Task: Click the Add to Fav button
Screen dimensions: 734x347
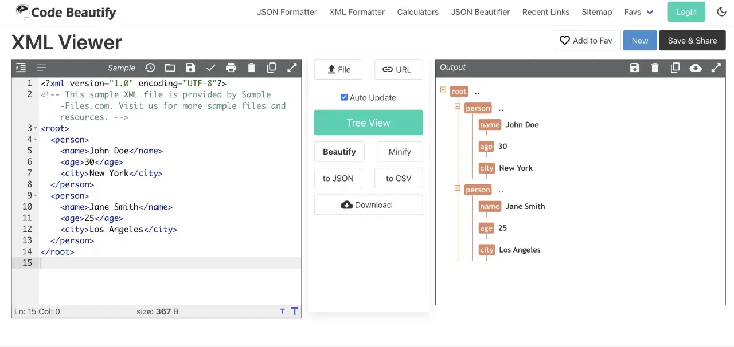Action: pyautogui.click(x=587, y=40)
